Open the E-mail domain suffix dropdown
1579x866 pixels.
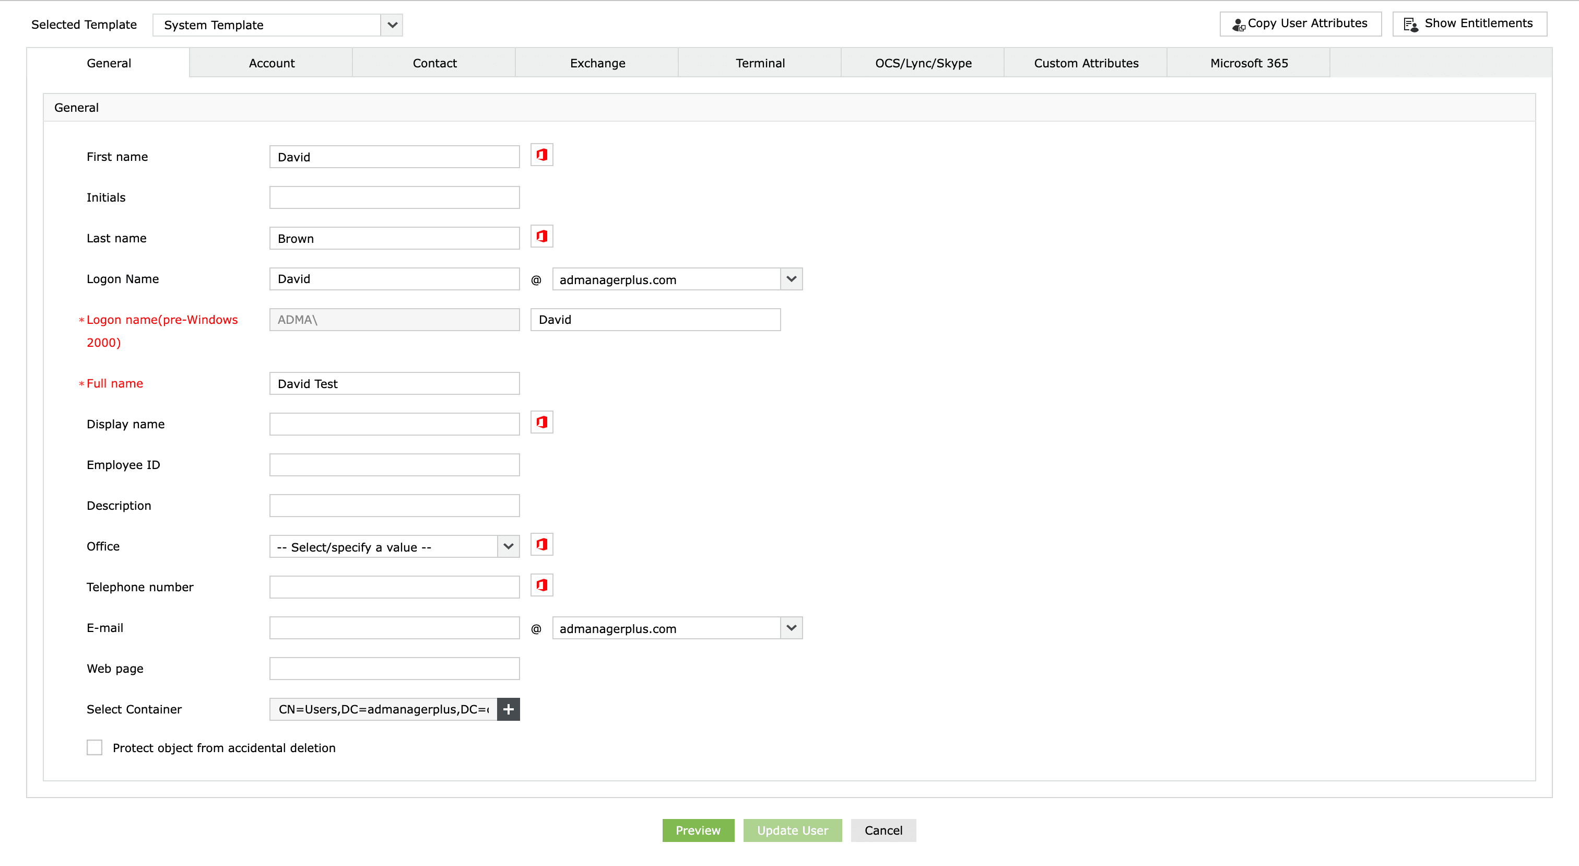point(792,627)
